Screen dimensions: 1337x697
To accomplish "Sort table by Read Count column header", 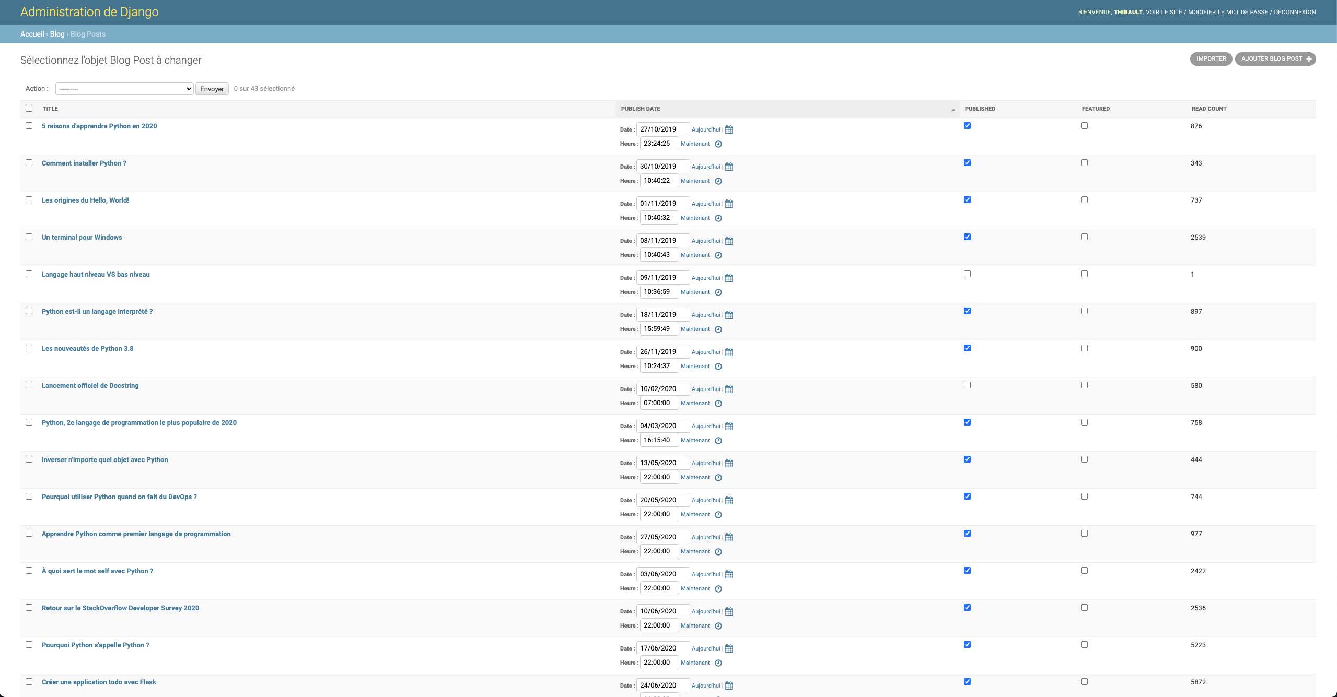I will pos(1208,109).
